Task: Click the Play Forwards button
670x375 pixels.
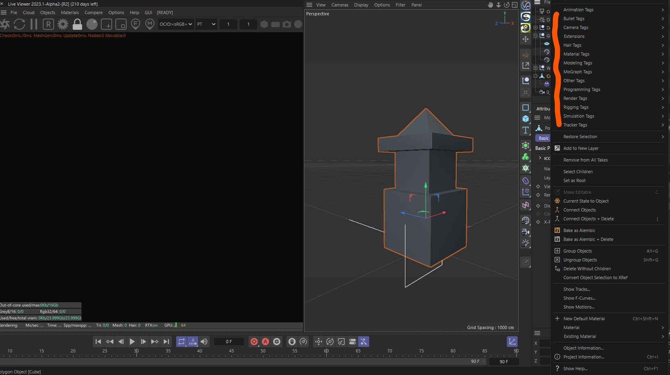Action: (x=132, y=342)
